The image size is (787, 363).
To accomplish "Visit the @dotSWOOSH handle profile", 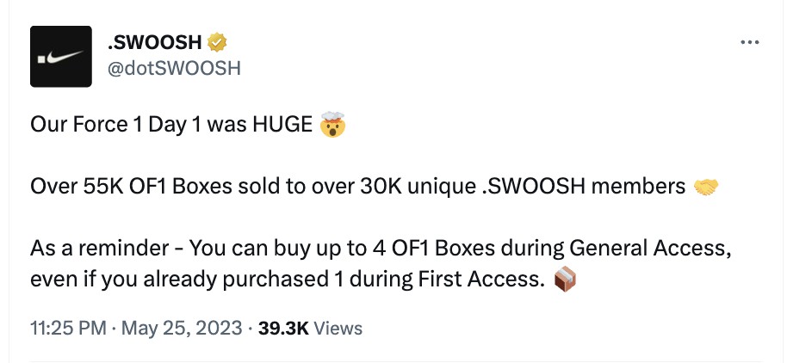I will [x=174, y=68].
